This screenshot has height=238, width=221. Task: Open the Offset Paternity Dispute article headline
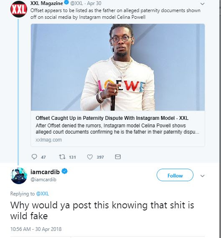tap(112, 118)
